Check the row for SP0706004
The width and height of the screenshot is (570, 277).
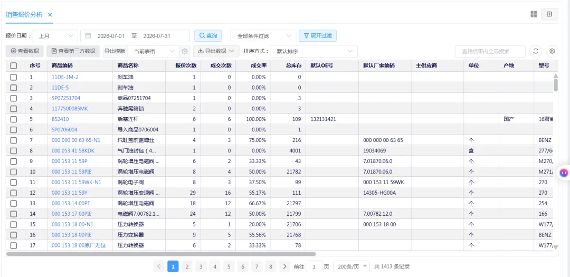tap(13, 129)
